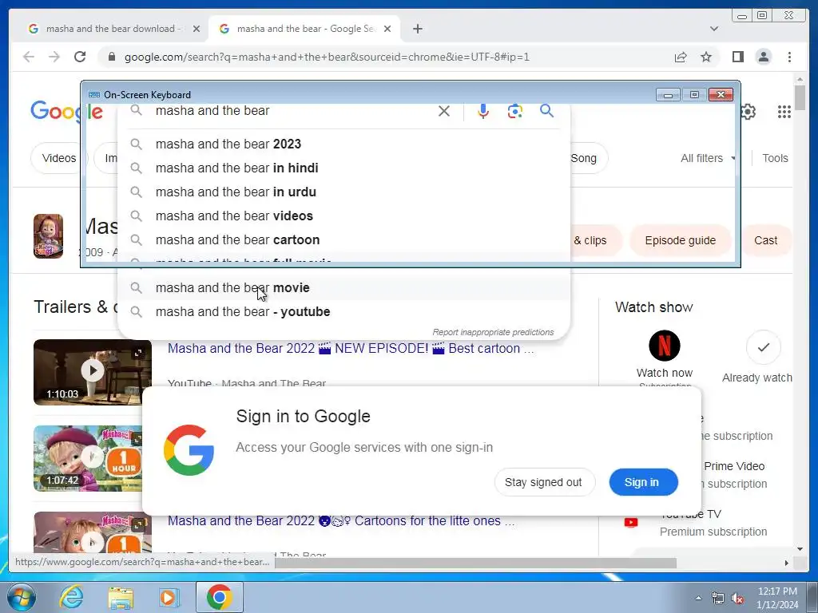This screenshot has height=613, width=818.
Task: Open the Episode guide chip
Action: click(x=681, y=240)
